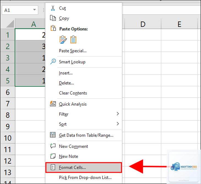Screen dimensions: 201x184
Task: Select row 10 header
Action: pos(8,138)
